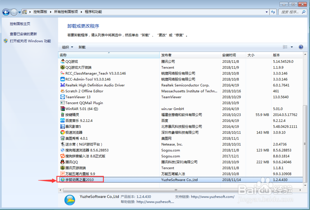The height and width of the screenshot is (210, 310).
Task: Click the vertical scrollbar down arrow
Action: click(305, 185)
